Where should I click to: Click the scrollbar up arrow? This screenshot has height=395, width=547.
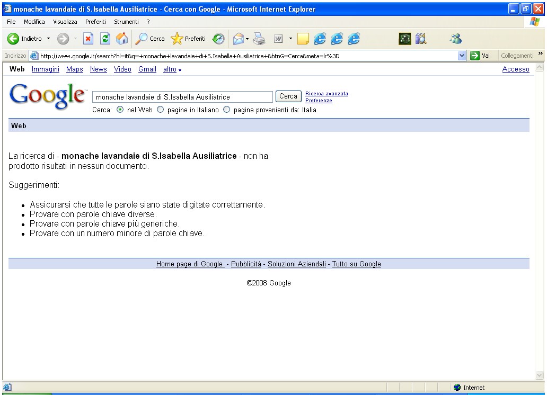[540, 67]
